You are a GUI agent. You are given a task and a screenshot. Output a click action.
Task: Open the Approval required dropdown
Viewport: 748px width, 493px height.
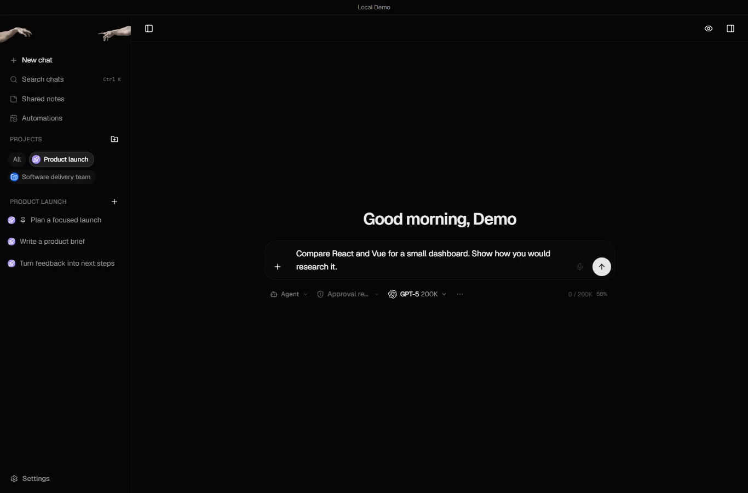pyautogui.click(x=348, y=294)
